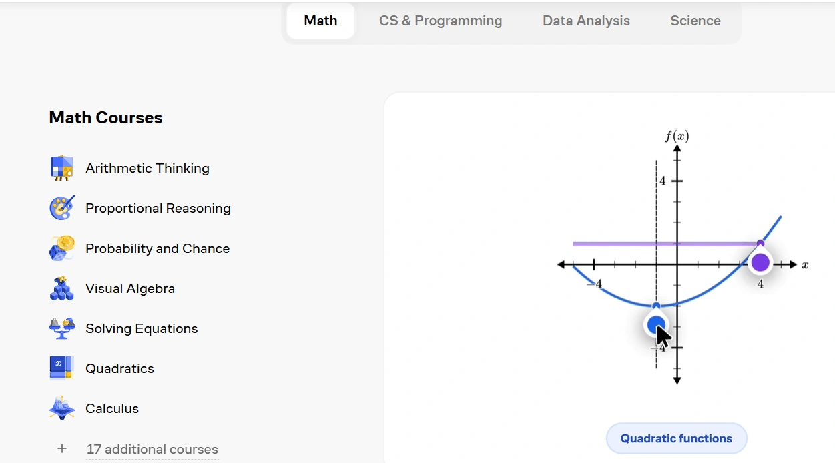Click the Visual Algebra course title
The image size is (835, 463).
[130, 288]
